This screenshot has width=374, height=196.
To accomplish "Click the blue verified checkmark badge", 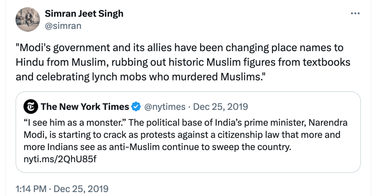I will (x=136, y=107).
